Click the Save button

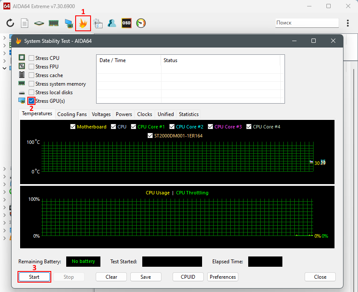pos(146,277)
